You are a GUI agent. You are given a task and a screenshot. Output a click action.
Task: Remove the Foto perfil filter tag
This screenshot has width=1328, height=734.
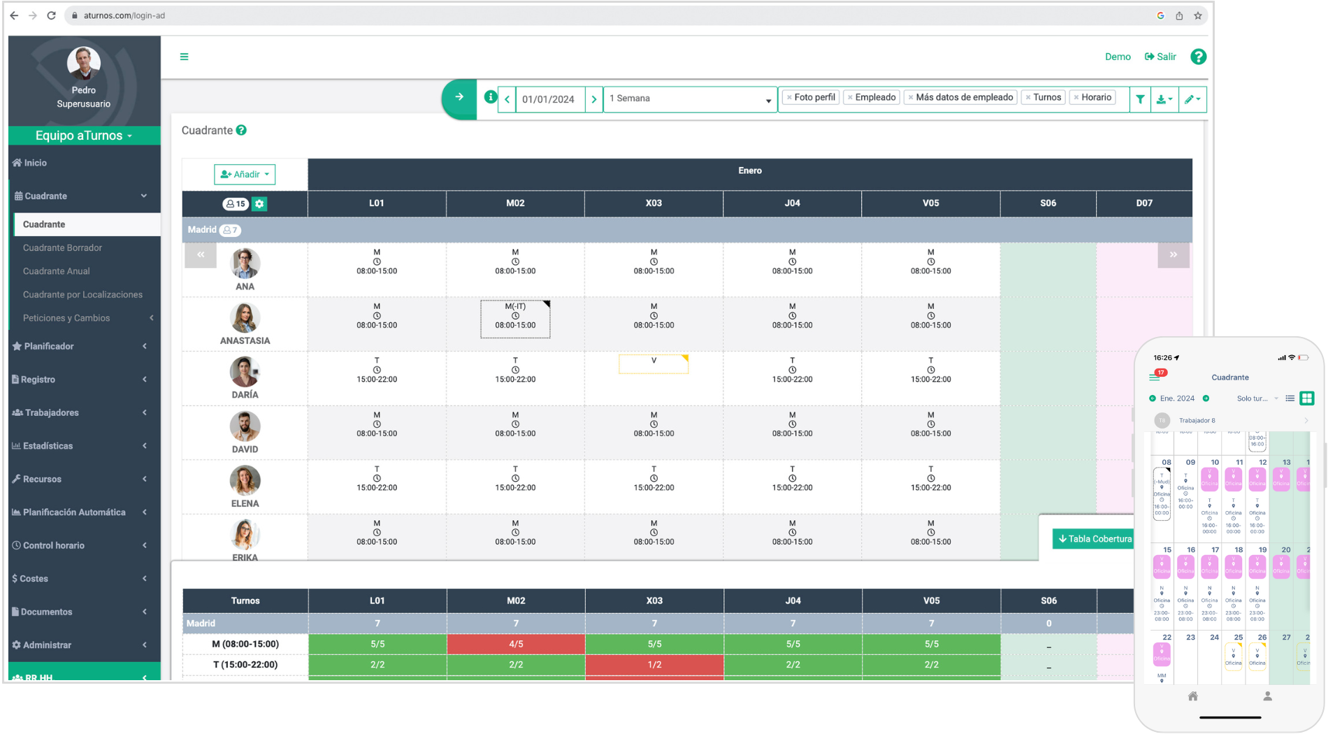pos(789,98)
